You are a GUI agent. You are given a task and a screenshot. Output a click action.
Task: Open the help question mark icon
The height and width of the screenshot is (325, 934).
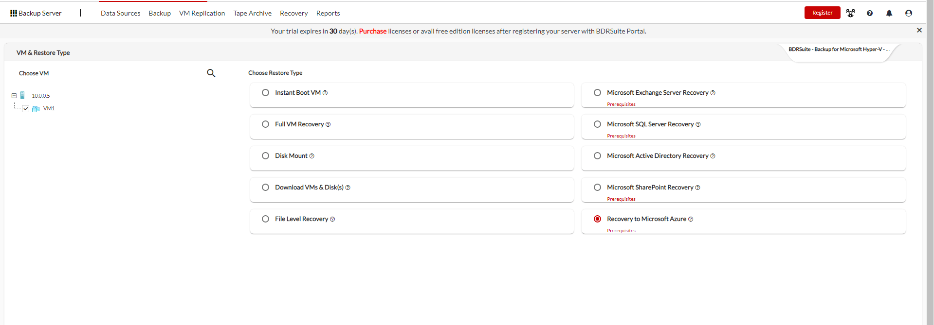pyautogui.click(x=870, y=13)
